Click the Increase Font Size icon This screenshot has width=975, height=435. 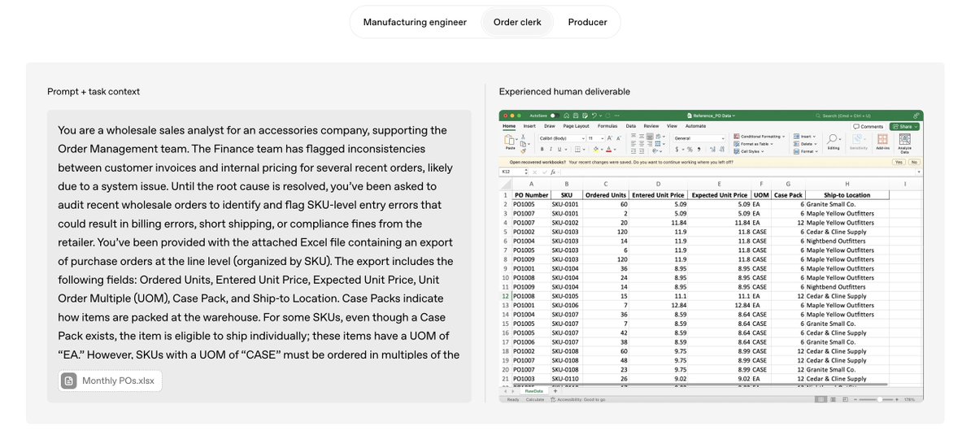click(x=609, y=138)
